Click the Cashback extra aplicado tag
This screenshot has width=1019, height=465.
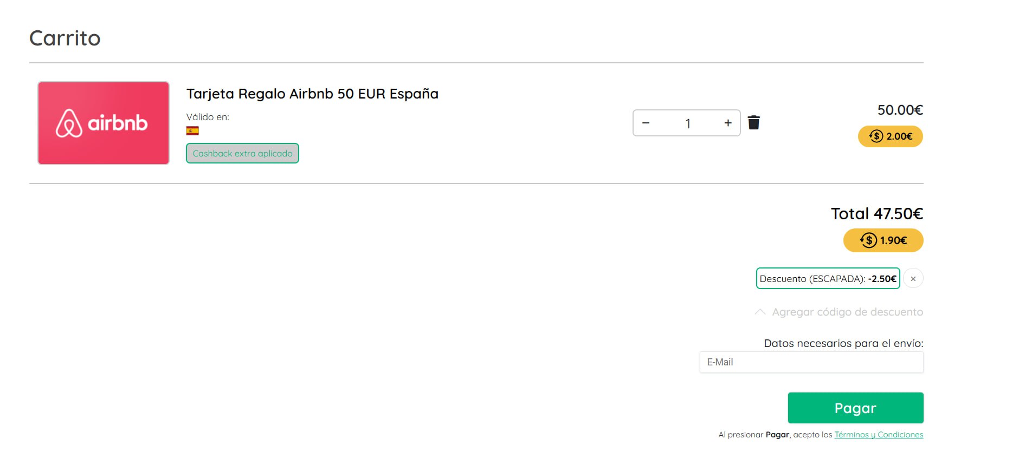point(242,153)
